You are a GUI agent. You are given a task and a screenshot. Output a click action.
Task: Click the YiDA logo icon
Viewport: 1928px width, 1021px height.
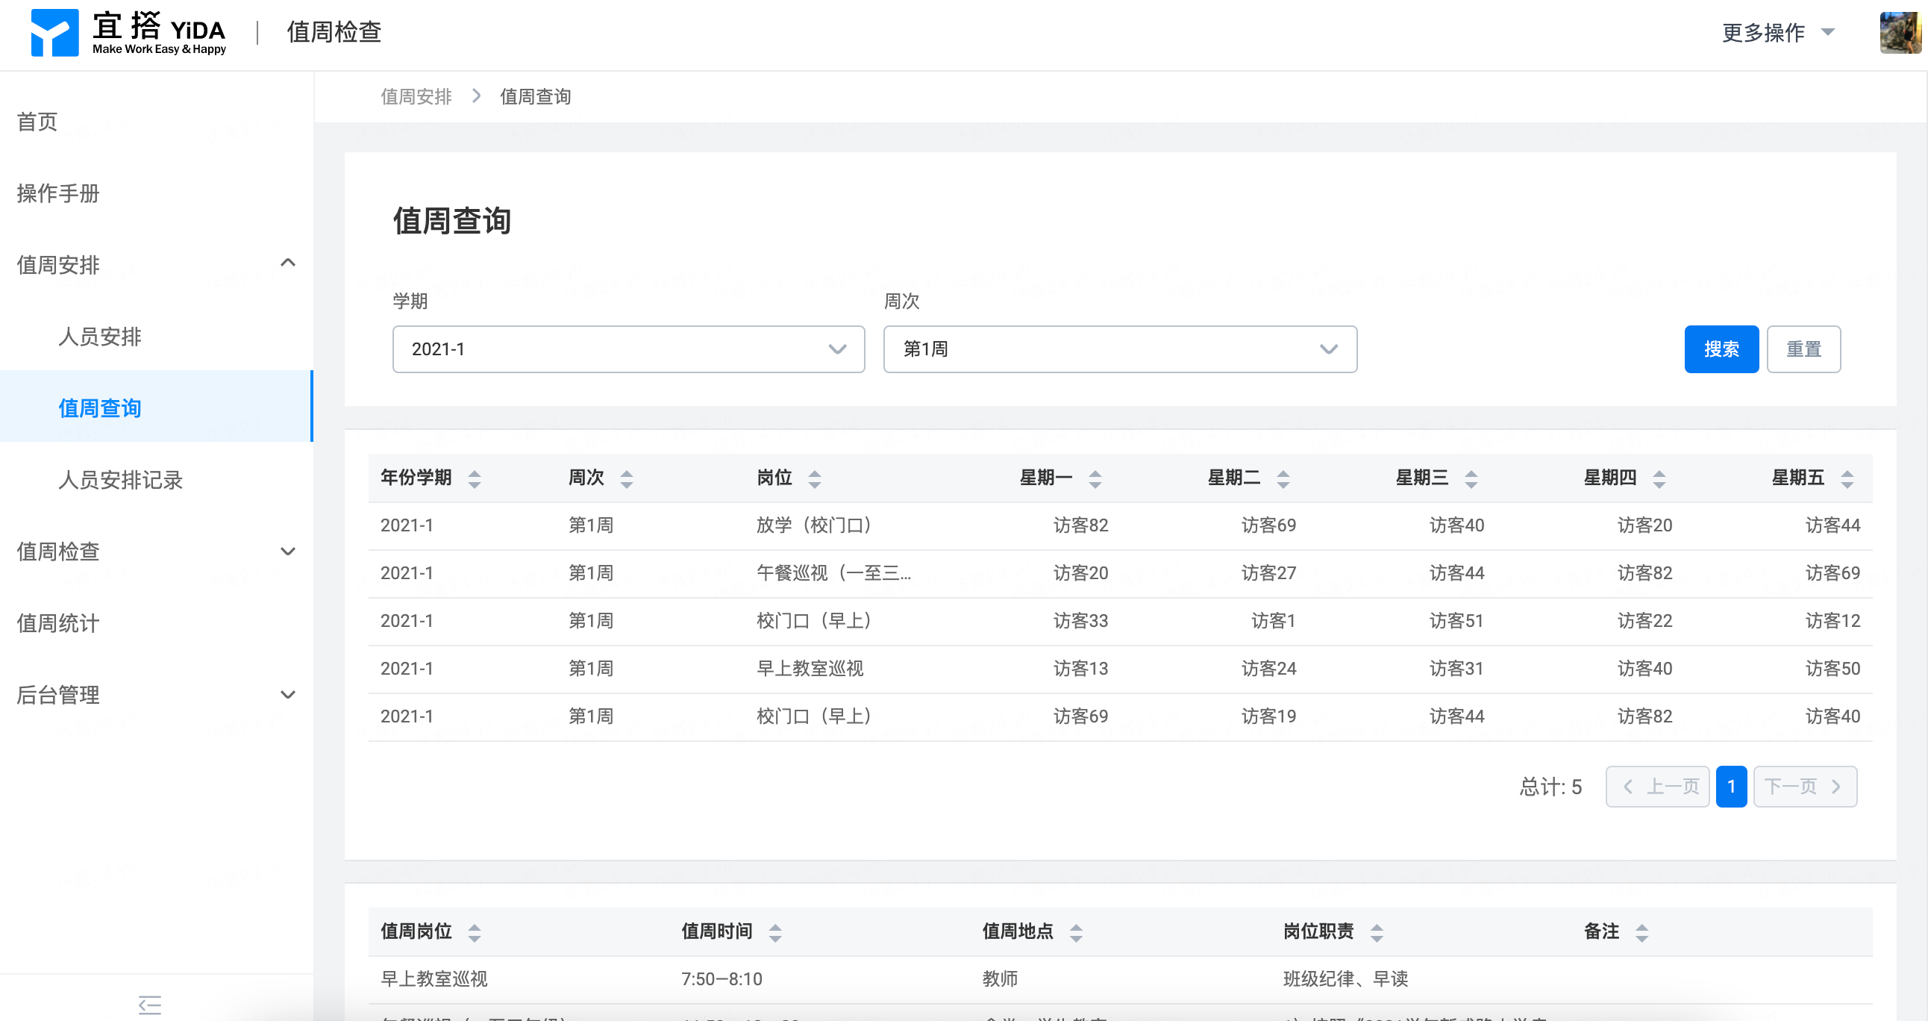tap(54, 33)
